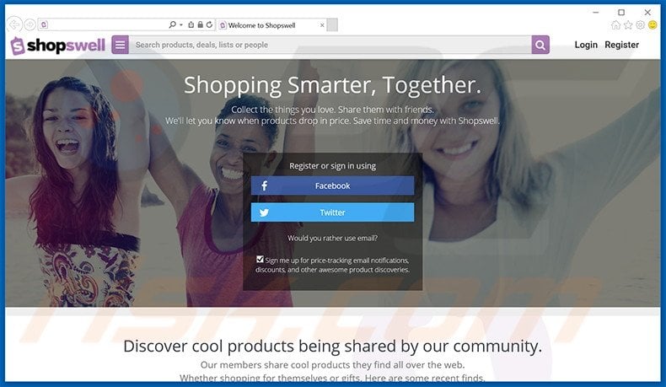666x387 pixels.
Task: Open the Login link
Action: (586, 45)
